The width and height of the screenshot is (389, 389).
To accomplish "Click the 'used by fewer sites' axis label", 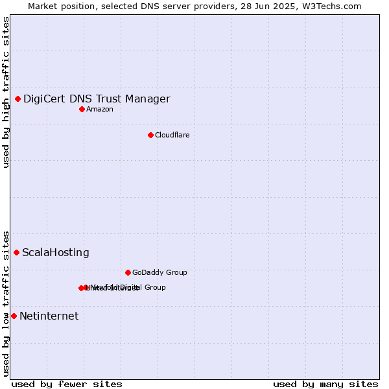I will click(67, 384).
